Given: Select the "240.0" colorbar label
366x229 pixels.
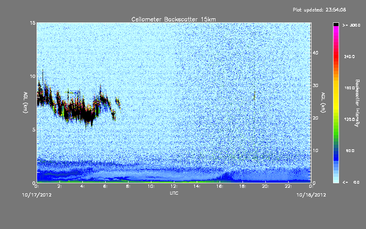Looking at the screenshot, I should click(350, 56).
